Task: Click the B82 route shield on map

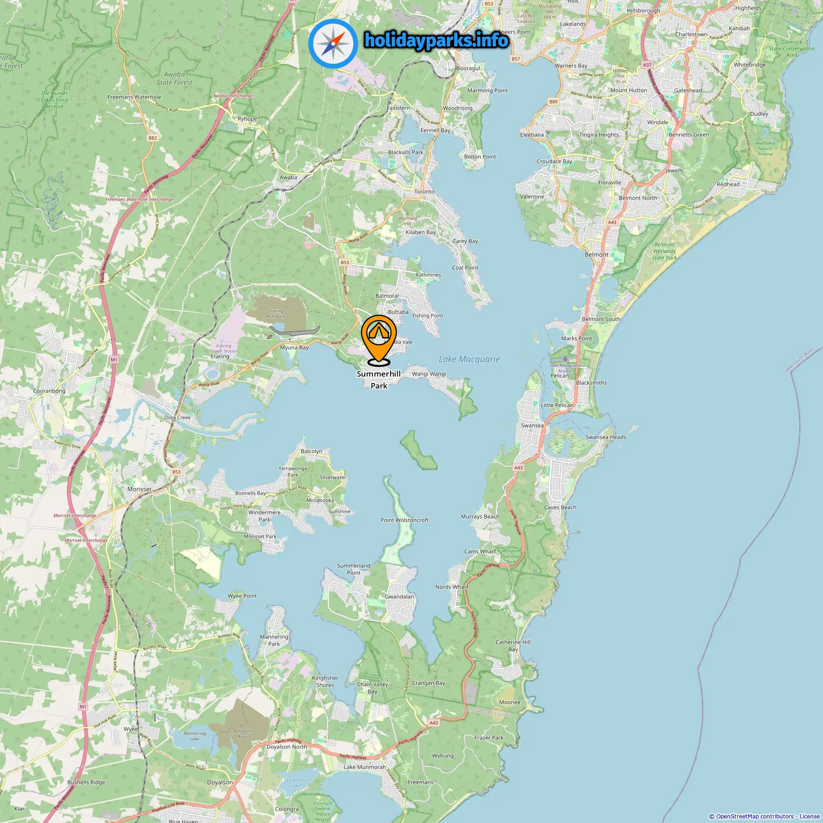Action: pyautogui.click(x=152, y=138)
